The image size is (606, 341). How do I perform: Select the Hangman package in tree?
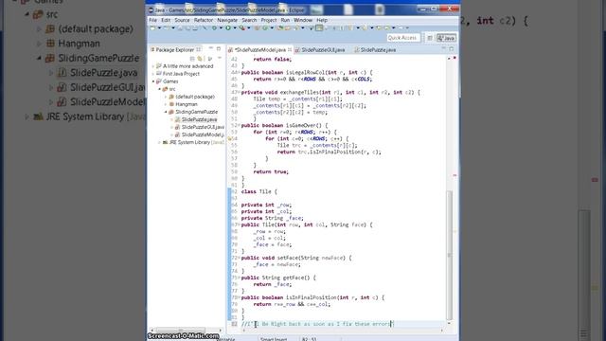(x=187, y=104)
